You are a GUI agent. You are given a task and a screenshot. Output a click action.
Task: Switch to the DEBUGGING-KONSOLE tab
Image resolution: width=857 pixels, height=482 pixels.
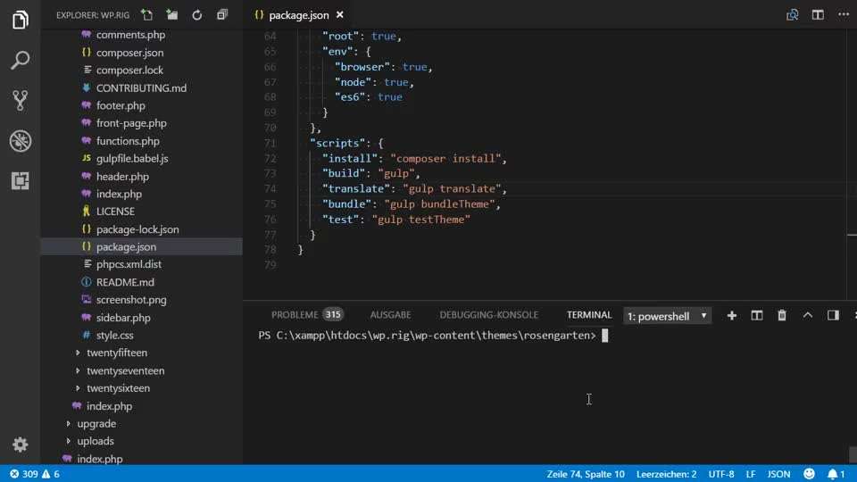[488, 315]
